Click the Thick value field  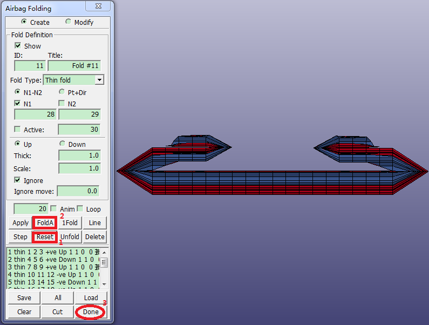click(80, 155)
